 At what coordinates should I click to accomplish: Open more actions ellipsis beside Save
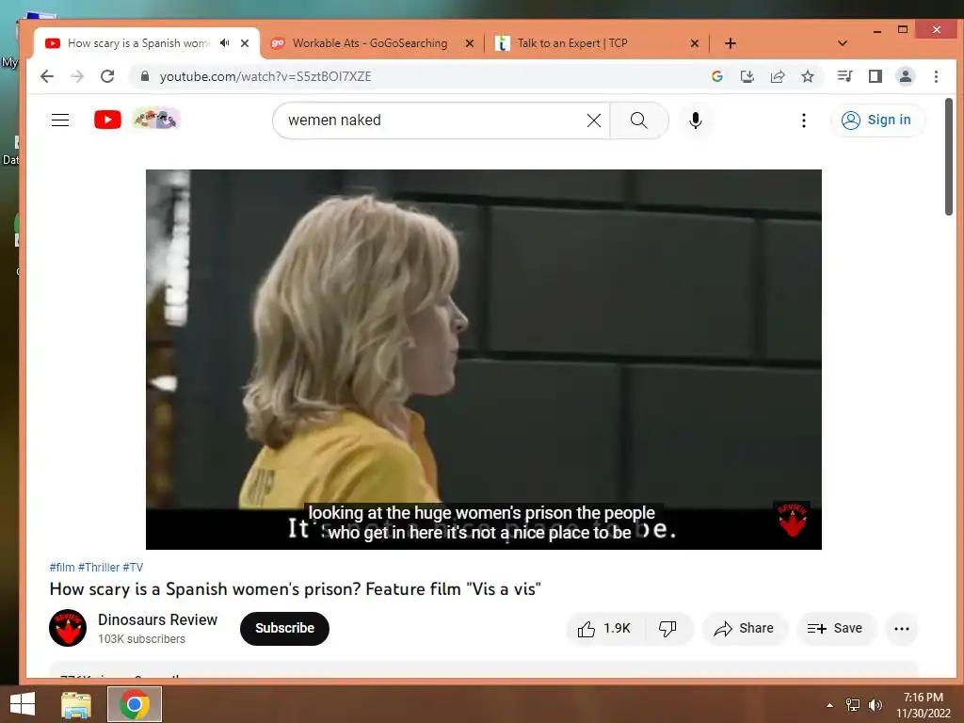pyautogui.click(x=901, y=628)
